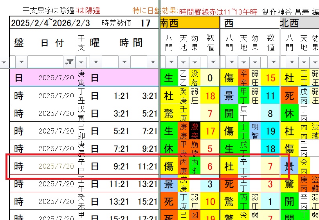The width and height of the screenshot is (319, 220).
Task: Select the 南西 value 18 cell
Action: [210, 96]
